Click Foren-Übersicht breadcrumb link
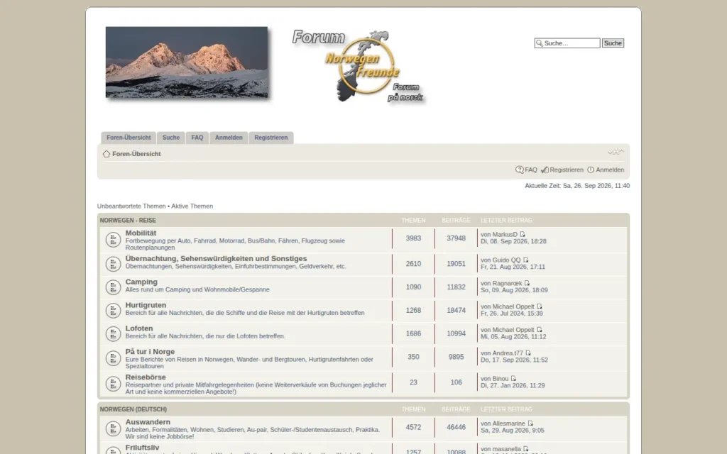 click(136, 154)
